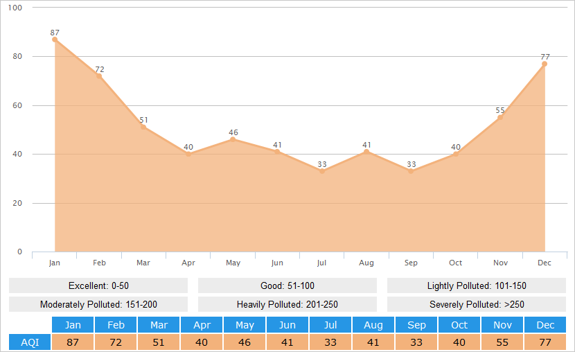The image size is (575, 352).
Task: Click the blue Mar header cell in the table
Action: (x=159, y=325)
